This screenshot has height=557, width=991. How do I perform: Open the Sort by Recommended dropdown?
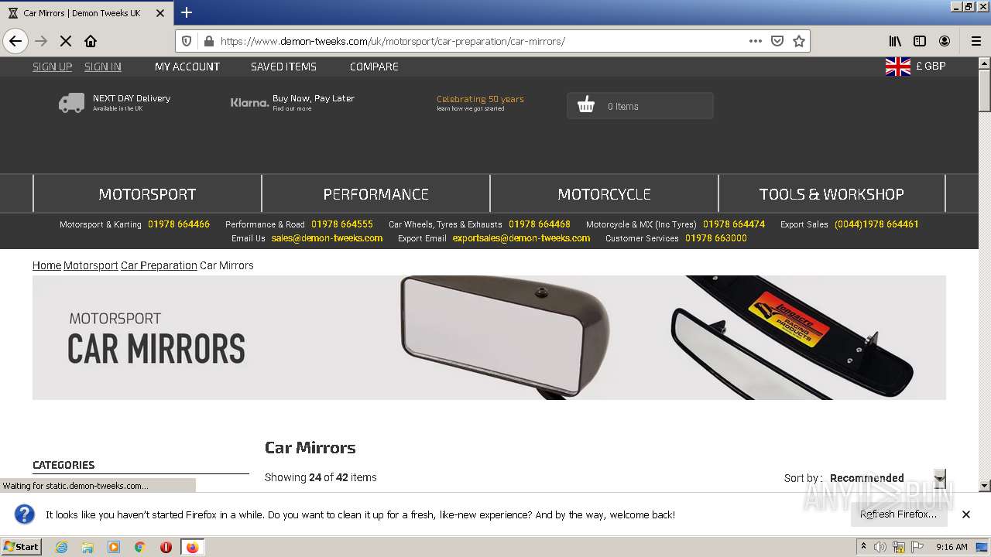(887, 478)
